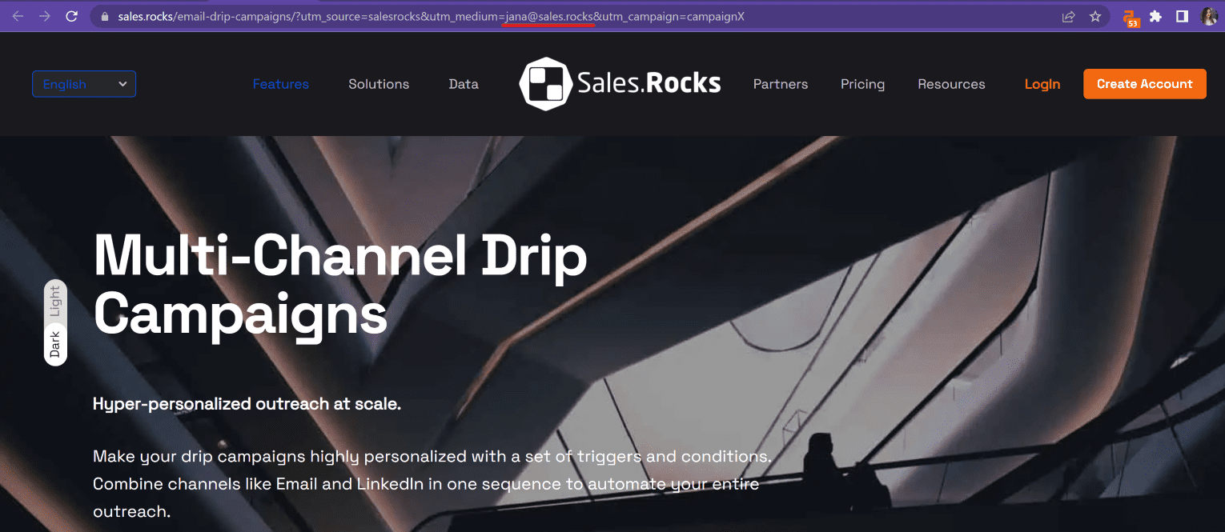Click the browser forward arrow
This screenshot has height=532, width=1225.
(x=45, y=16)
